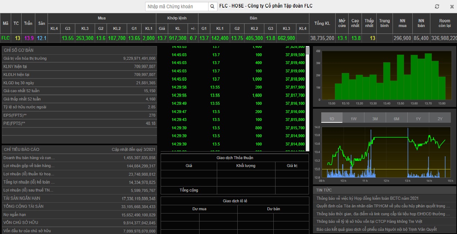Click the 'Mua' column group header
457x234 pixels.
click(x=102, y=18)
